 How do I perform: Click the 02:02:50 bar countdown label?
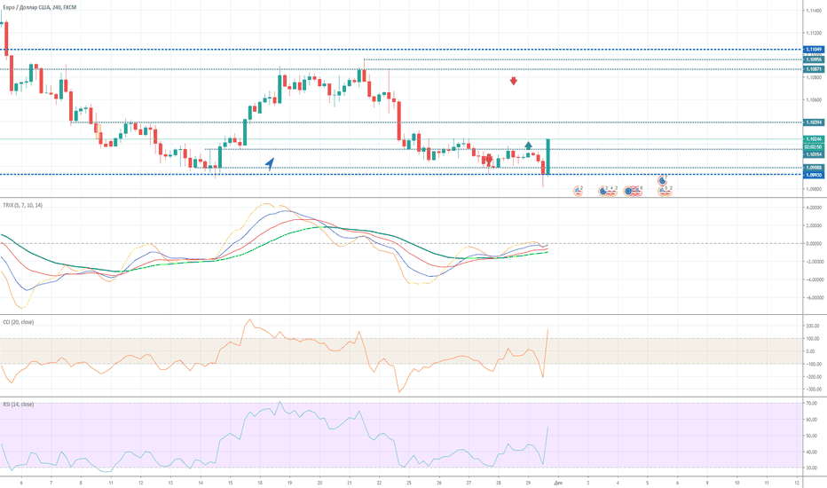tap(813, 147)
